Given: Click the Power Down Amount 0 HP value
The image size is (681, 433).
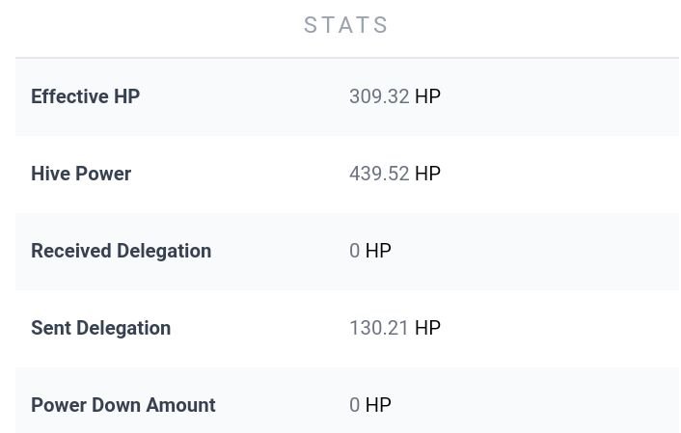Looking at the screenshot, I should tap(370, 405).
